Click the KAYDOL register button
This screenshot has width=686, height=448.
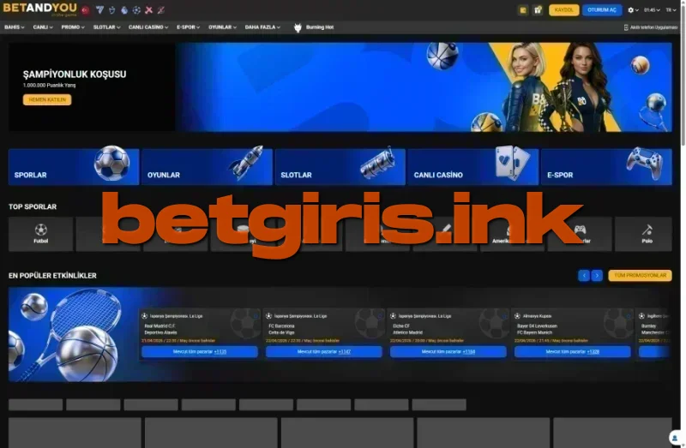[x=564, y=10]
